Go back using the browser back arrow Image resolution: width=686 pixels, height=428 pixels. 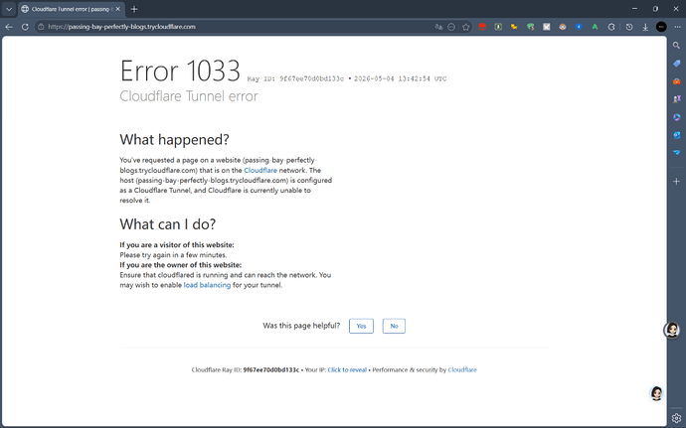pos(9,27)
